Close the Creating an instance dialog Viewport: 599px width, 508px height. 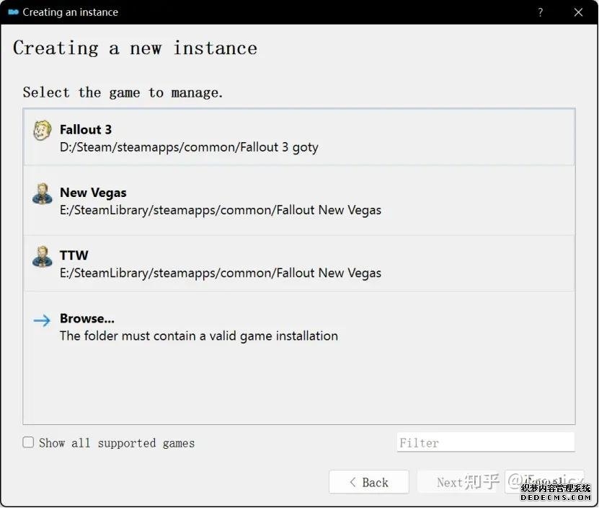[578, 12]
